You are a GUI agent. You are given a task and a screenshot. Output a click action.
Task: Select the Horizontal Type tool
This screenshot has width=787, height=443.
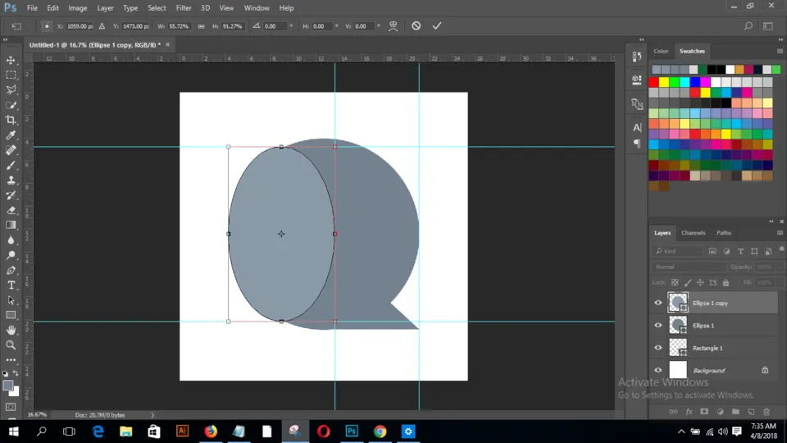tap(11, 285)
